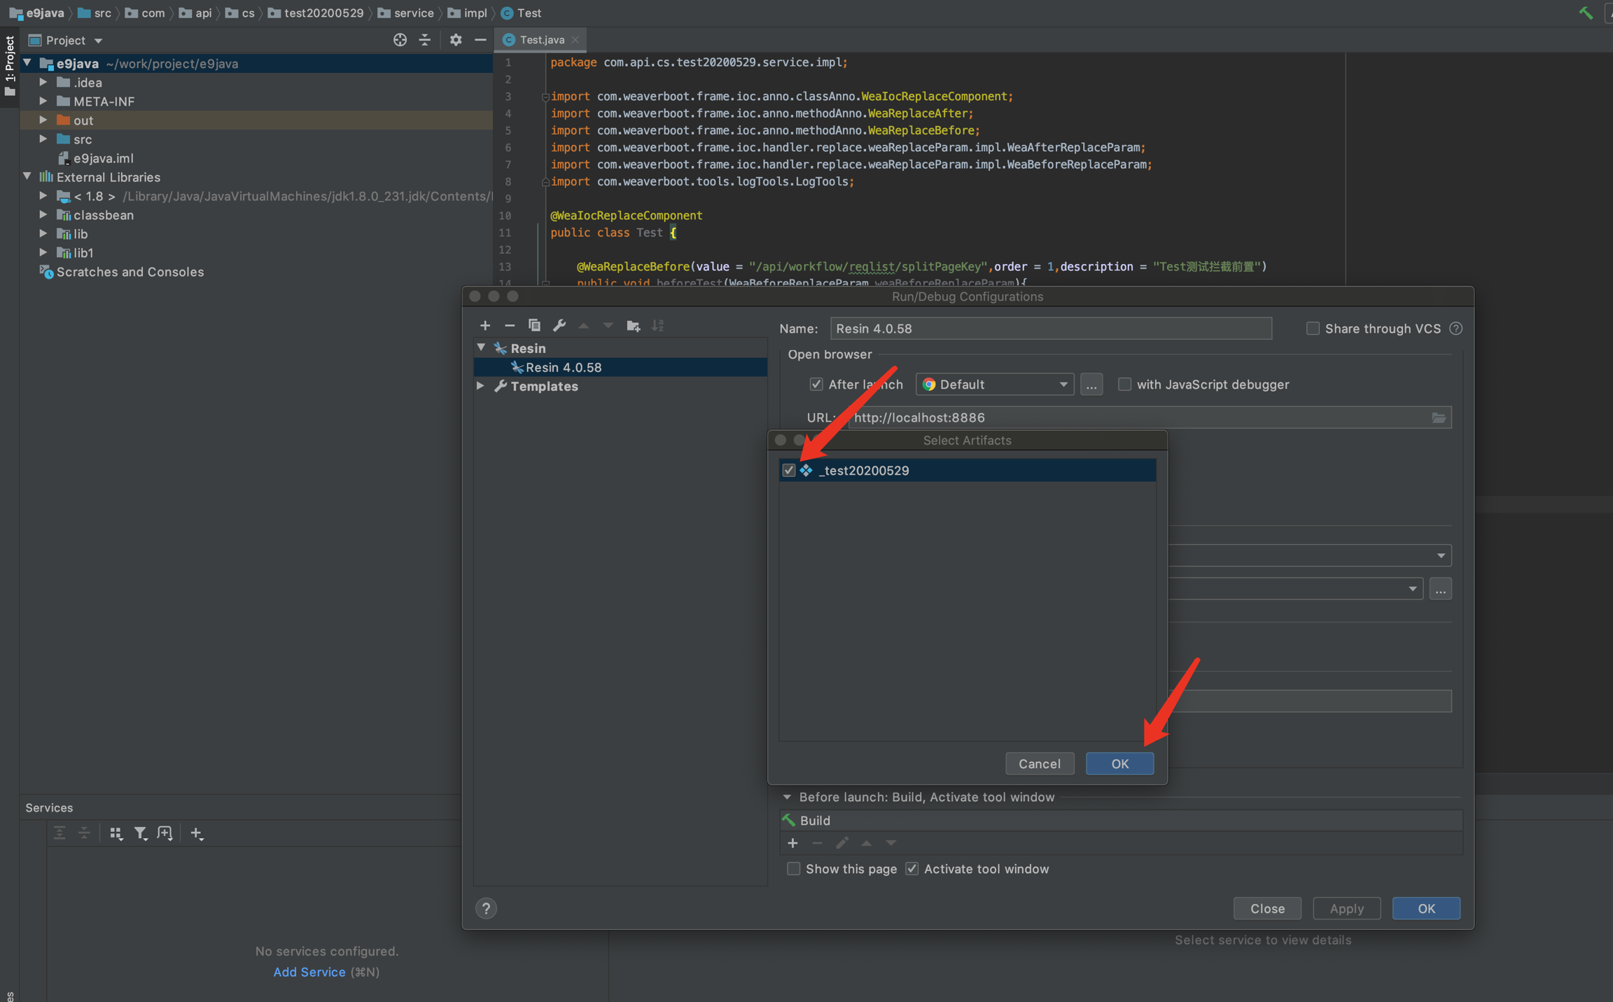
Task: Click the copy configuration icon
Action: click(534, 326)
